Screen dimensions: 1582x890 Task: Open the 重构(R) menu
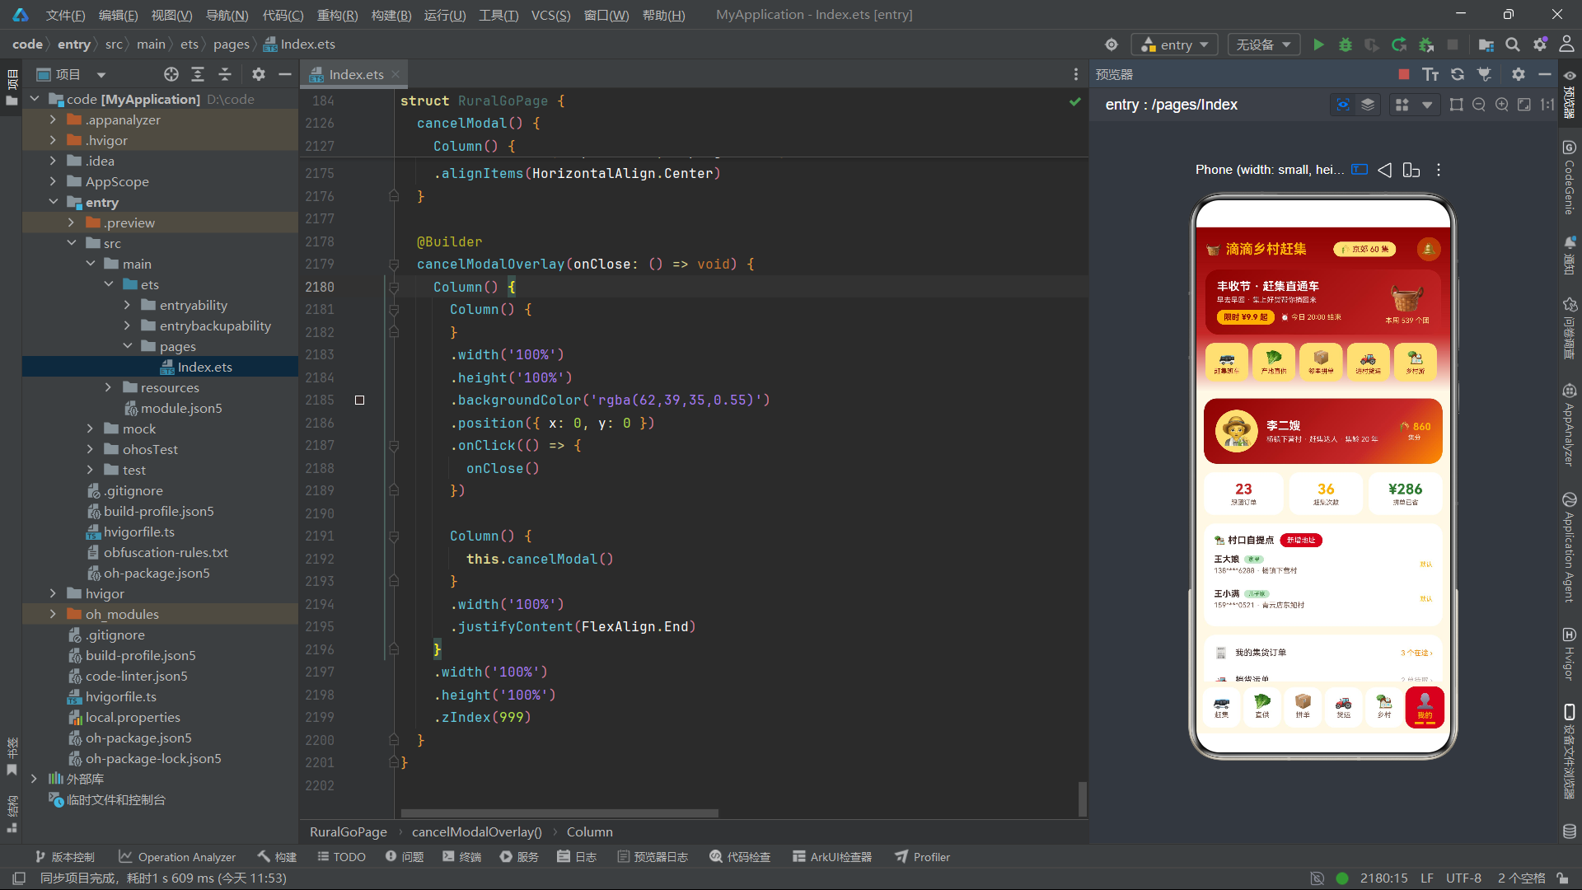click(338, 15)
